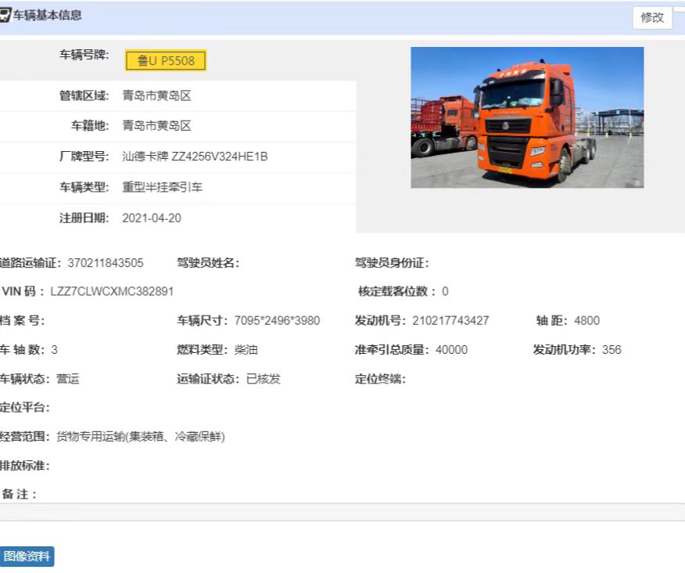Viewport: 685px width, 573px height.
Task: Click the wheelbase value 4800
Action: pyautogui.click(x=586, y=321)
